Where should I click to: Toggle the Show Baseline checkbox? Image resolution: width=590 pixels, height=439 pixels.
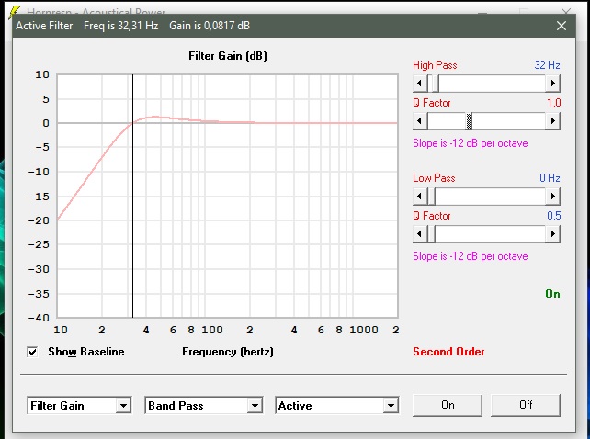click(x=32, y=352)
